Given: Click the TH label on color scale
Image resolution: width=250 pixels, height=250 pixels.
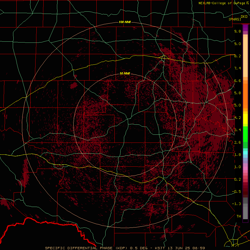Looking at the screenshot, I should (239, 216).
